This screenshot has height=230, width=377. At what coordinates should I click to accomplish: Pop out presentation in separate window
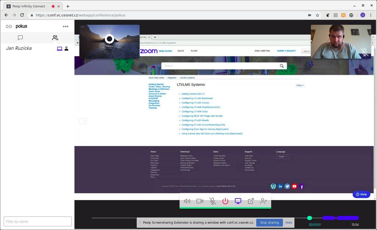tap(251, 201)
